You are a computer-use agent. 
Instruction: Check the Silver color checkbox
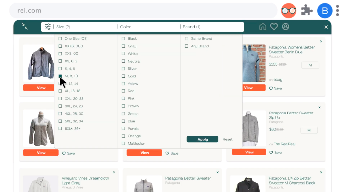coord(123,68)
